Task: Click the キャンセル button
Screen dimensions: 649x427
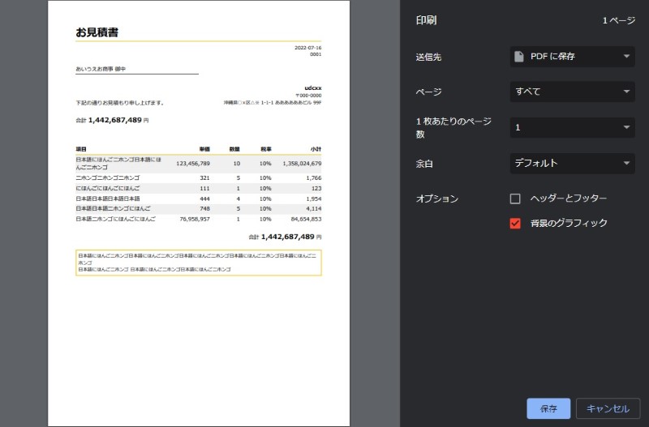Action: point(608,408)
